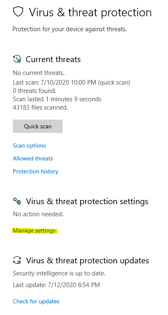Click the protection updates refresh icon

point(17,260)
